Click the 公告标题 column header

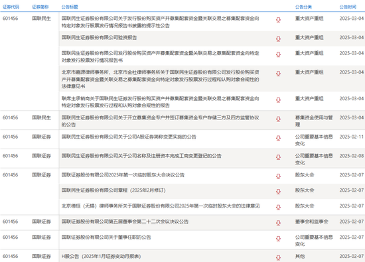coord(70,7)
